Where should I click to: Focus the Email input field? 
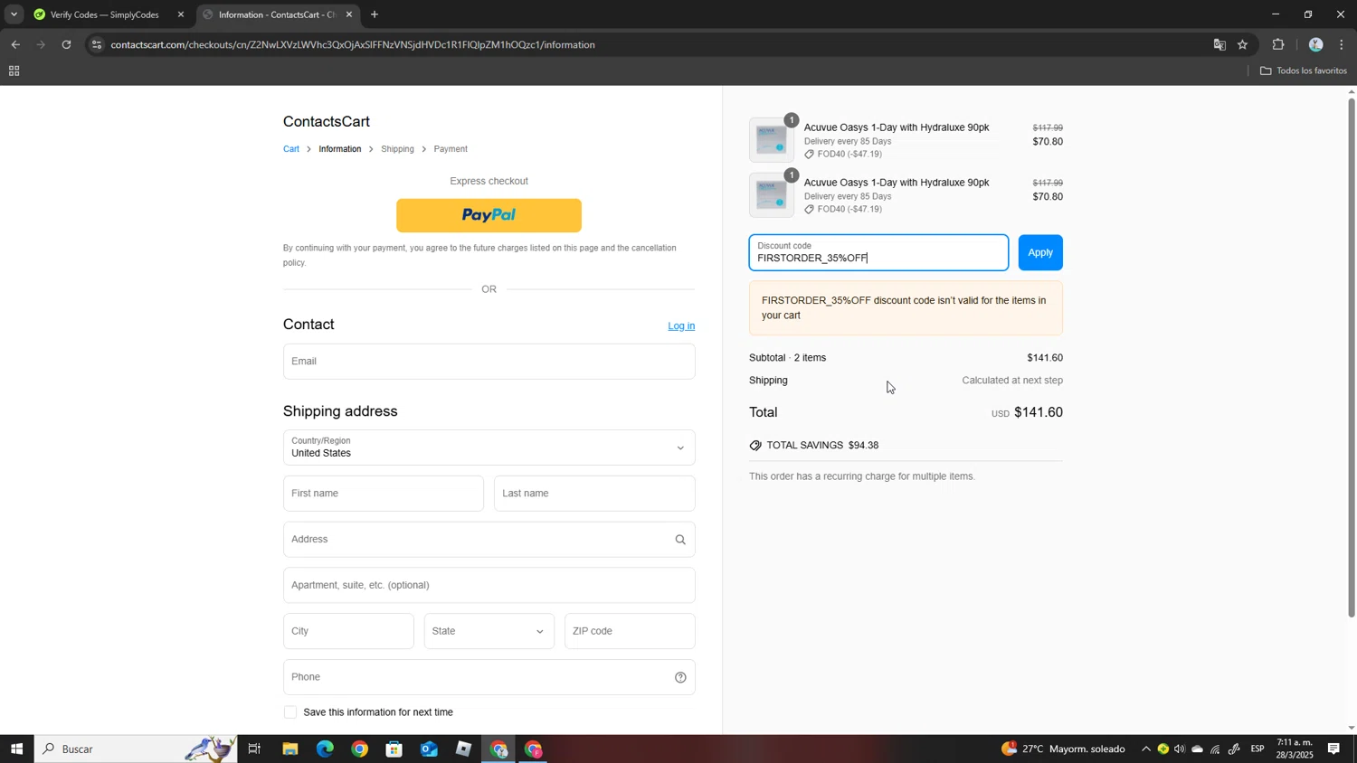point(489,362)
